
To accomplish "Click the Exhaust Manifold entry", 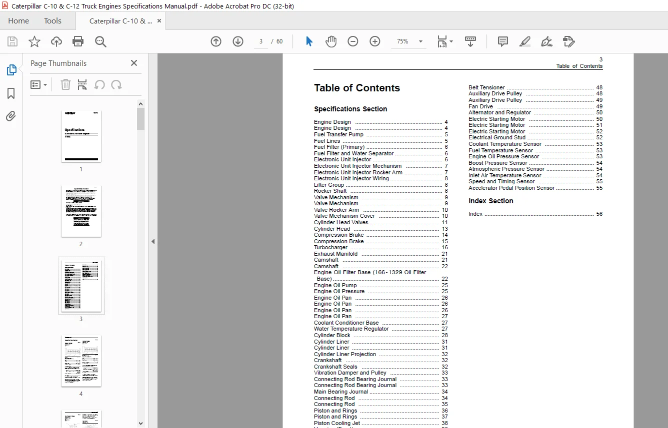I will click(380, 254).
